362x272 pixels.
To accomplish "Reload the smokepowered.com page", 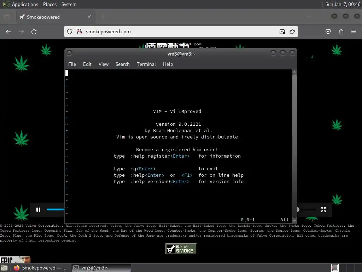I will [34, 32].
